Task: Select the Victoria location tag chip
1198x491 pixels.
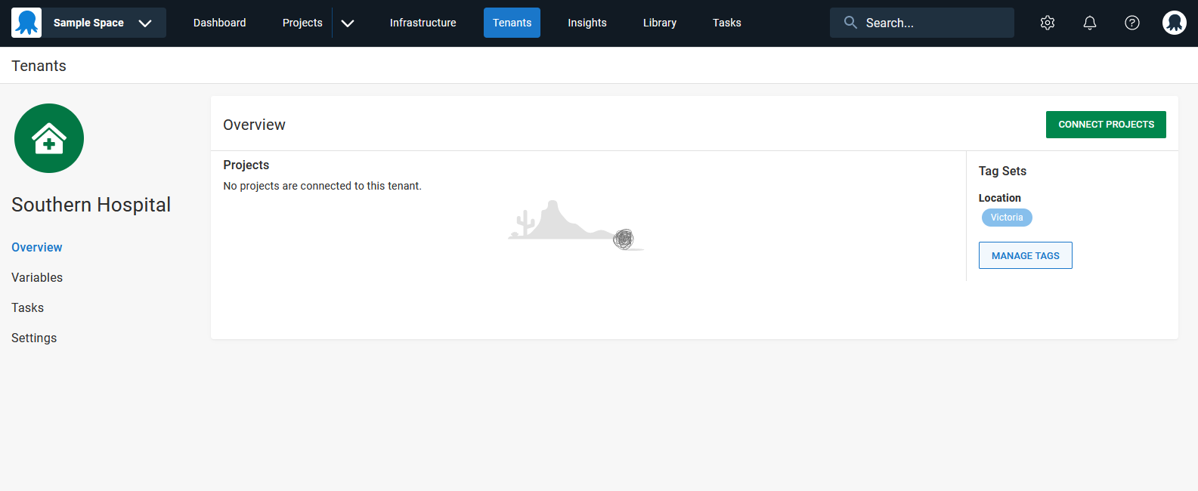Action: coord(1006,218)
